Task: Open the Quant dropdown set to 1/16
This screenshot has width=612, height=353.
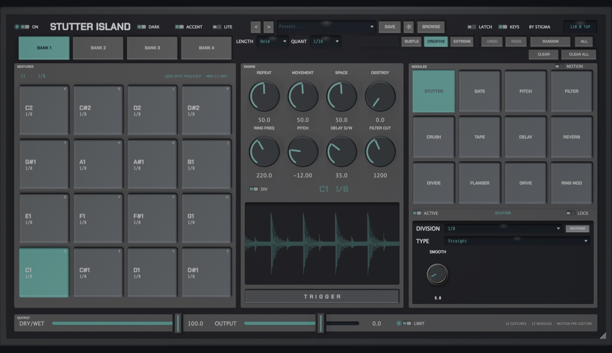Action: [x=326, y=41]
